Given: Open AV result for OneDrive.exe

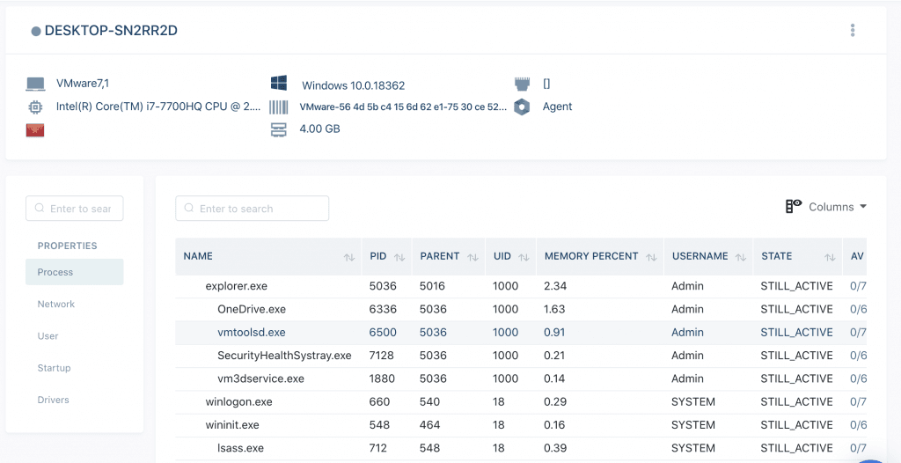Looking at the screenshot, I should [x=858, y=310].
